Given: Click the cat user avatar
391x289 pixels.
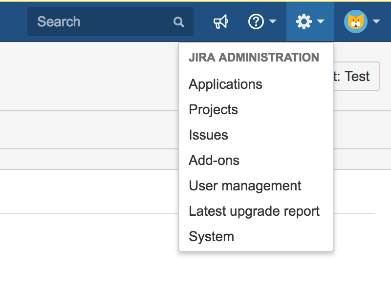Looking at the screenshot, I should 356,21.
